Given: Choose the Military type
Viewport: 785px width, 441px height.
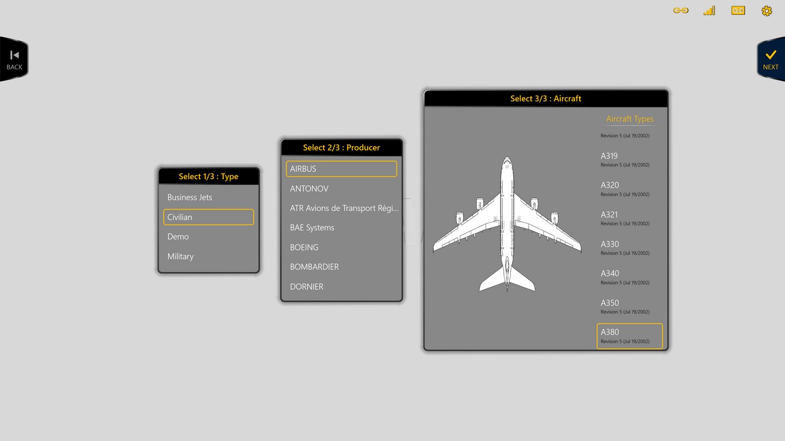Looking at the screenshot, I should (x=209, y=256).
